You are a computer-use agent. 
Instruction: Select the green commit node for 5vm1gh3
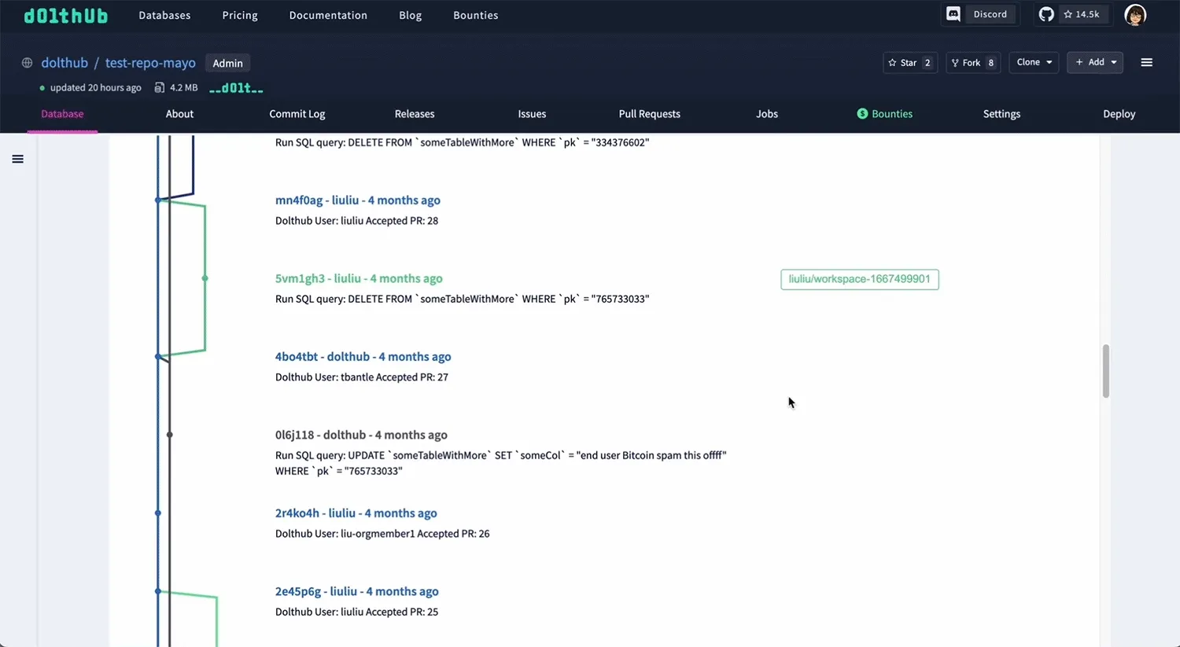tap(205, 278)
